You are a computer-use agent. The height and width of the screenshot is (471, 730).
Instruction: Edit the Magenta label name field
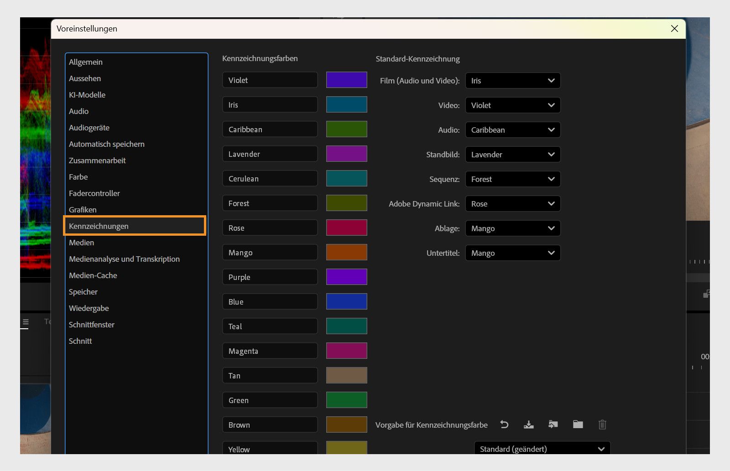click(270, 351)
